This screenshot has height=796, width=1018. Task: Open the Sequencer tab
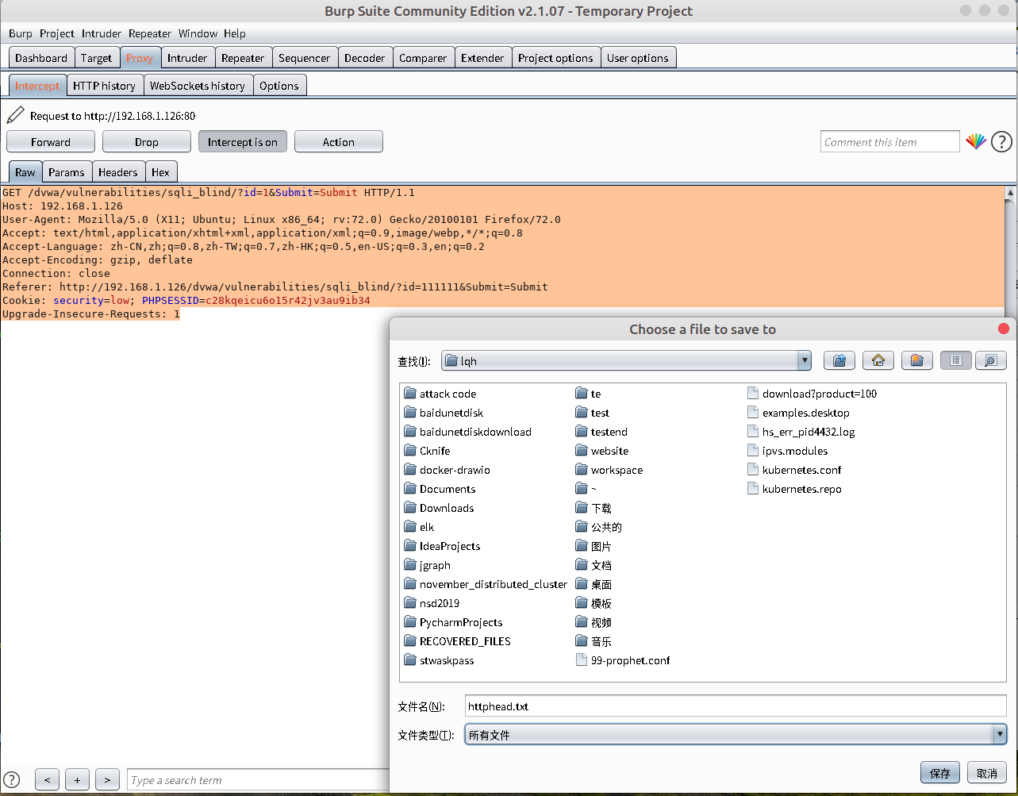(x=304, y=58)
